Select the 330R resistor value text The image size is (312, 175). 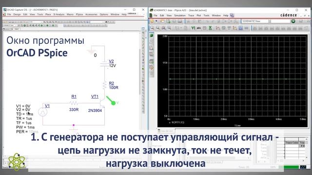[x=74, y=109]
